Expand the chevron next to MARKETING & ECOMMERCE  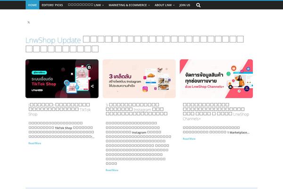[x=149, y=5]
